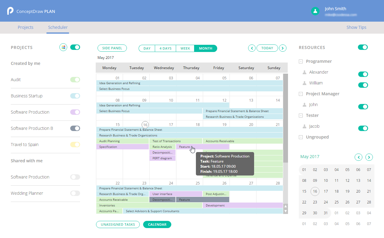This screenshot has width=384, height=238.
Task: Collapse the Tester resource group
Action: pyautogui.click(x=301, y=115)
